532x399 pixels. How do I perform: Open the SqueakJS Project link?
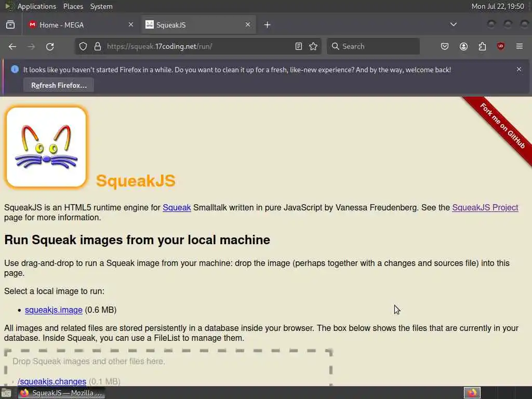click(485, 208)
